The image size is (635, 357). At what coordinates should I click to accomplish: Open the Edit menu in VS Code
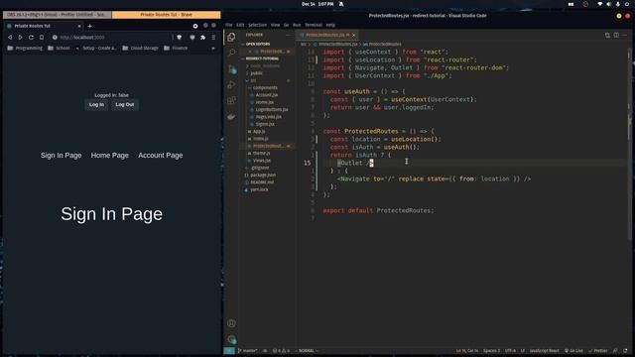coord(240,25)
